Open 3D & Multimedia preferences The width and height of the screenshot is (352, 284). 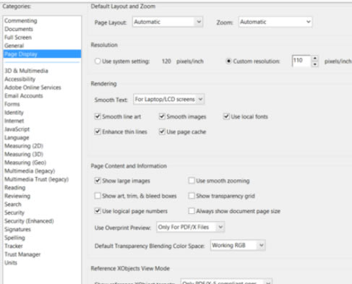coord(26,71)
